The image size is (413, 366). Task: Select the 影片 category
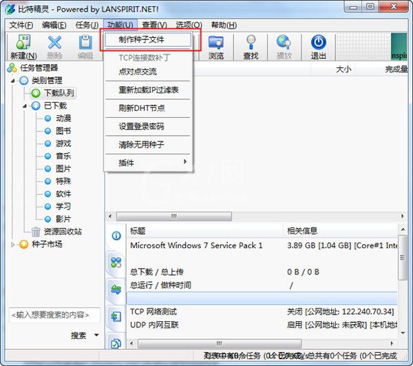point(63,219)
